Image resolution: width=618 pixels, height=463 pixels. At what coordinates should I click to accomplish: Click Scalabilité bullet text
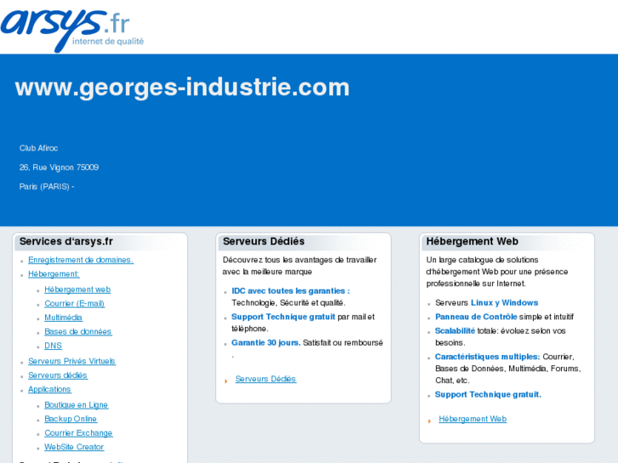501,337
